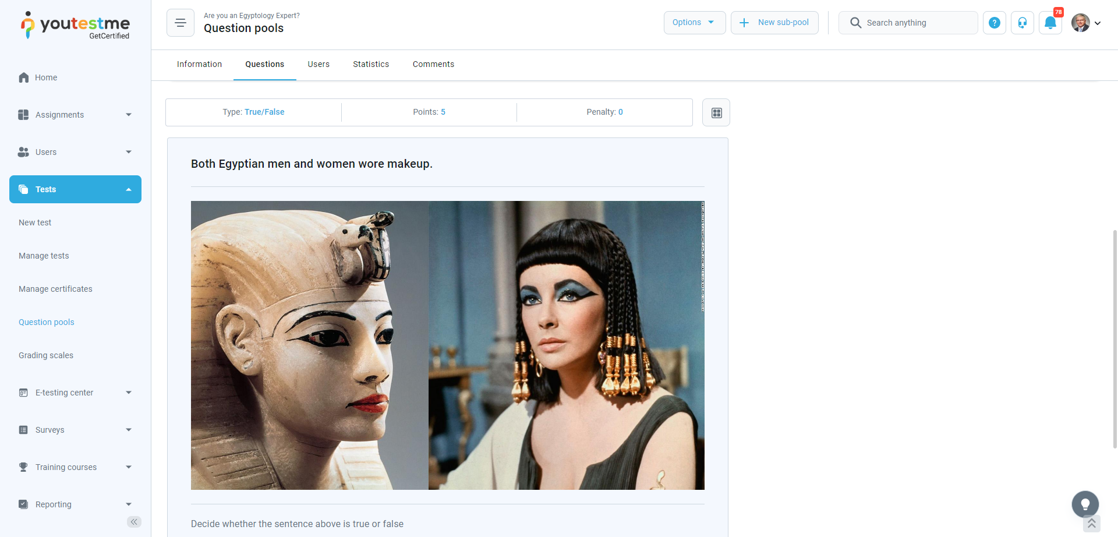This screenshot has width=1118, height=537.
Task: Click the Assignments sidebar icon
Action: 23,115
